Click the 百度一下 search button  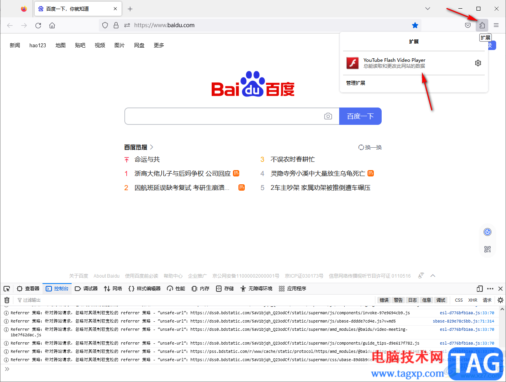pos(360,116)
